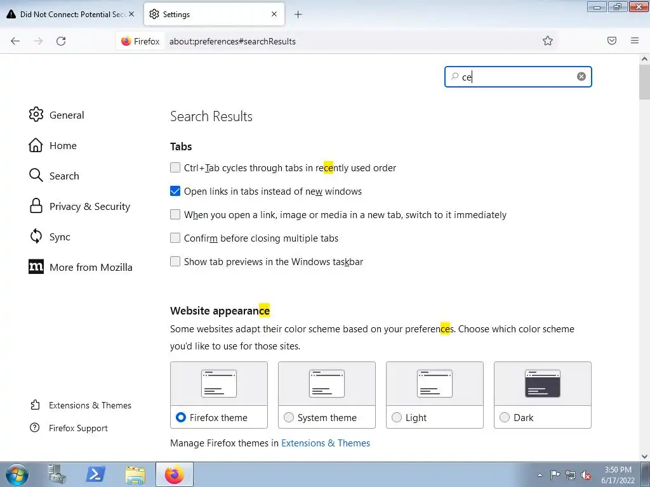Screen dimensions: 650x487
Task: Bookmark this page with the star icon
Action: click(x=548, y=41)
